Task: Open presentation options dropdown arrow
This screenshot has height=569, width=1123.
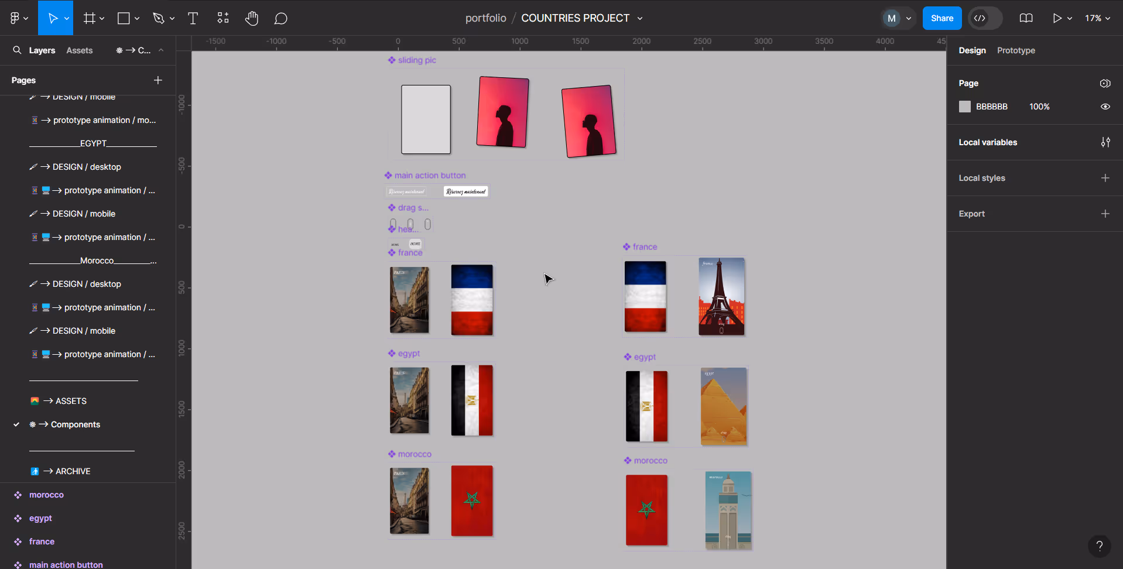Action: (1070, 19)
